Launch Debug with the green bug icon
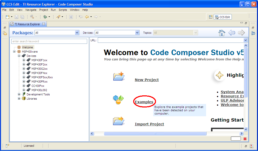Image resolution: width=258 pixels, height=151 pixels. point(45,17)
